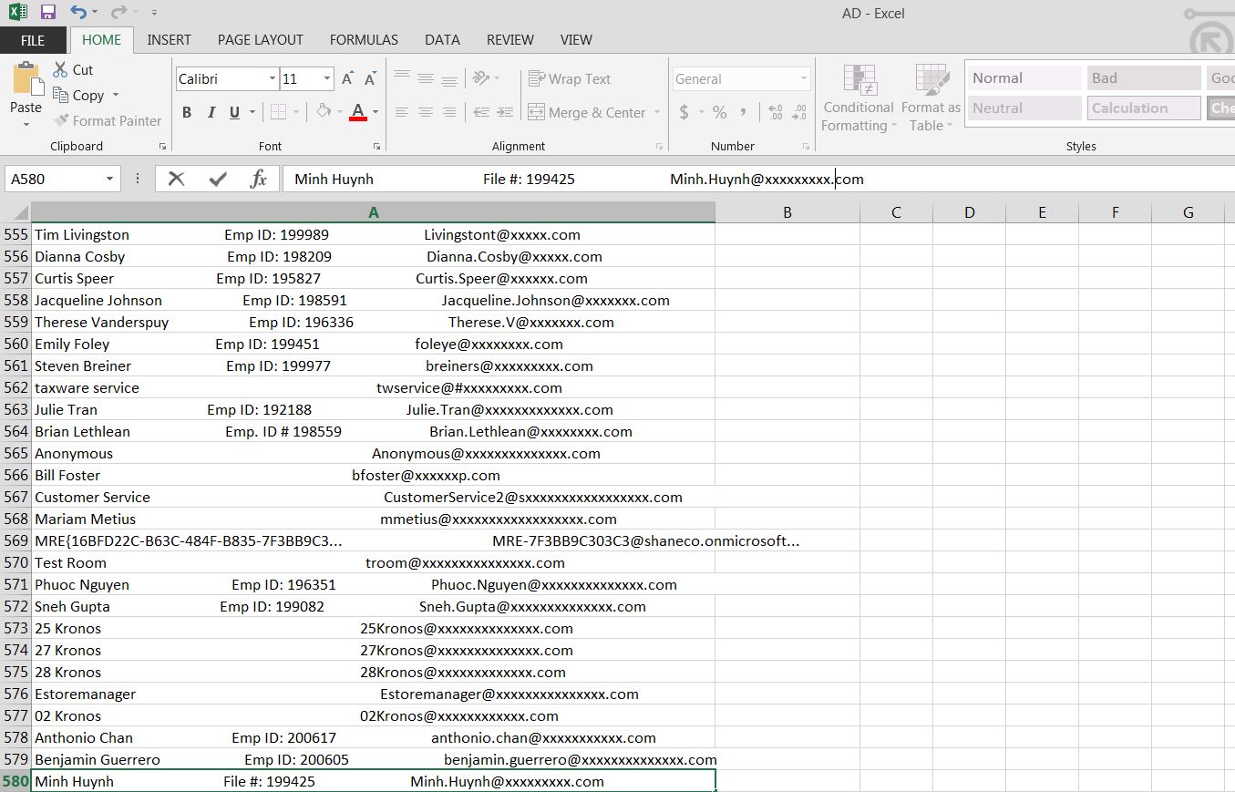
Task: Click the Format as Table icon
Action: click(x=929, y=98)
